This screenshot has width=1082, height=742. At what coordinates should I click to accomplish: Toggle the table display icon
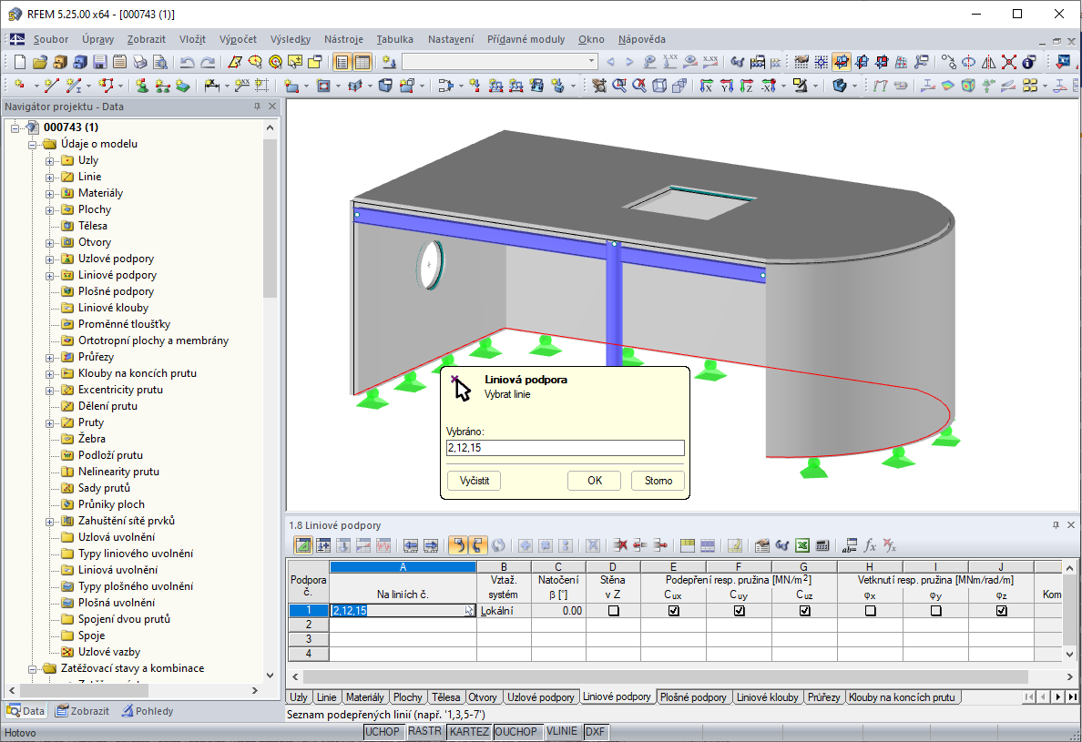pyautogui.click(x=362, y=62)
